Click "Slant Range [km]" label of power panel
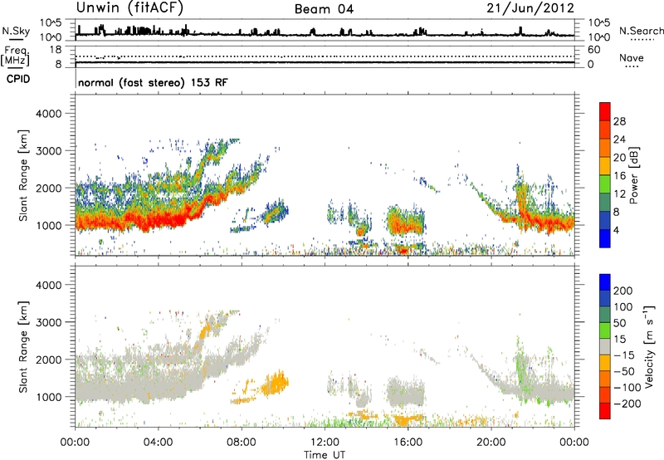The width and height of the screenshot is (664, 460). (x=23, y=175)
